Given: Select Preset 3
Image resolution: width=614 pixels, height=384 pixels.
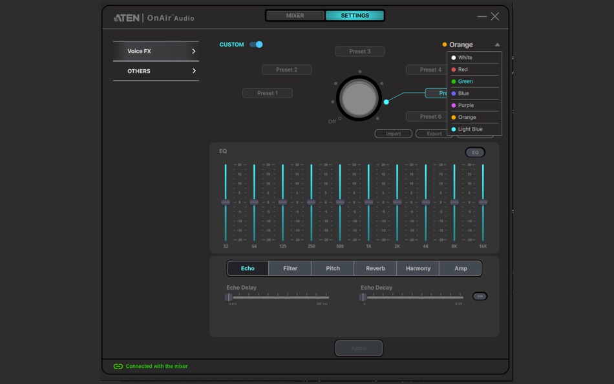Looking at the screenshot, I should tap(360, 51).
